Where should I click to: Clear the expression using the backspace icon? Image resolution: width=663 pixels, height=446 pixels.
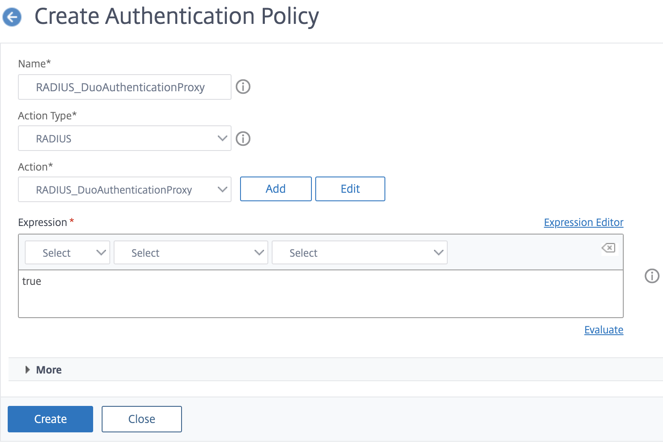tap(608, 249)
